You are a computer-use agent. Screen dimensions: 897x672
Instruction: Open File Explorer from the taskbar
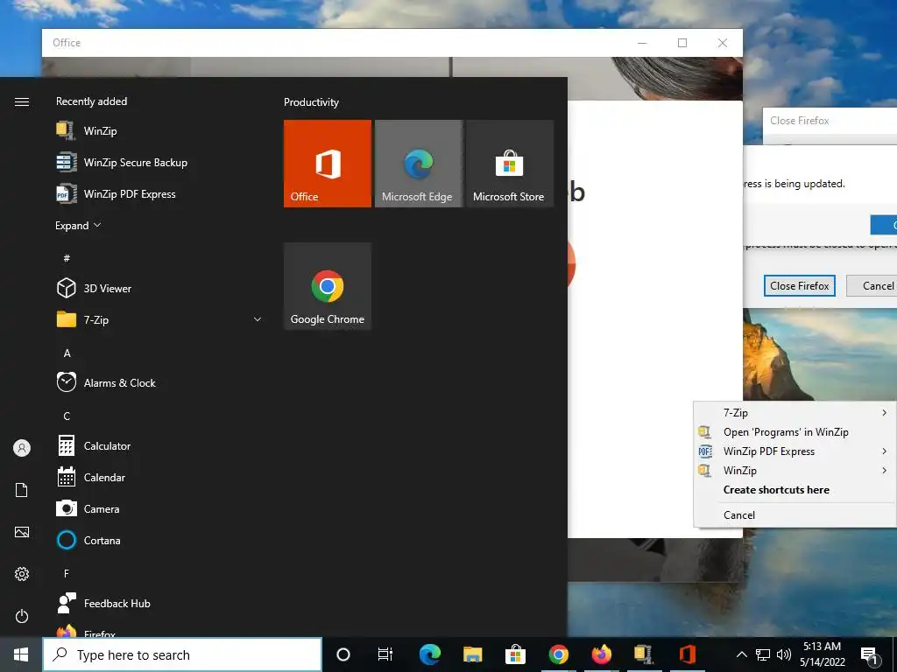pos(472,654)
